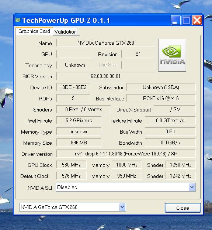Select the Graphics Card tab
The height and width of the screenshot is (230, 212).
pyautogui.click(x=34, y=31)
